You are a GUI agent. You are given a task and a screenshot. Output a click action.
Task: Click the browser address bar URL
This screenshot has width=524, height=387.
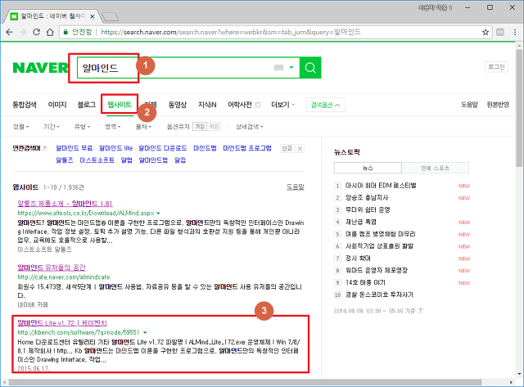(x=231, y=32)
